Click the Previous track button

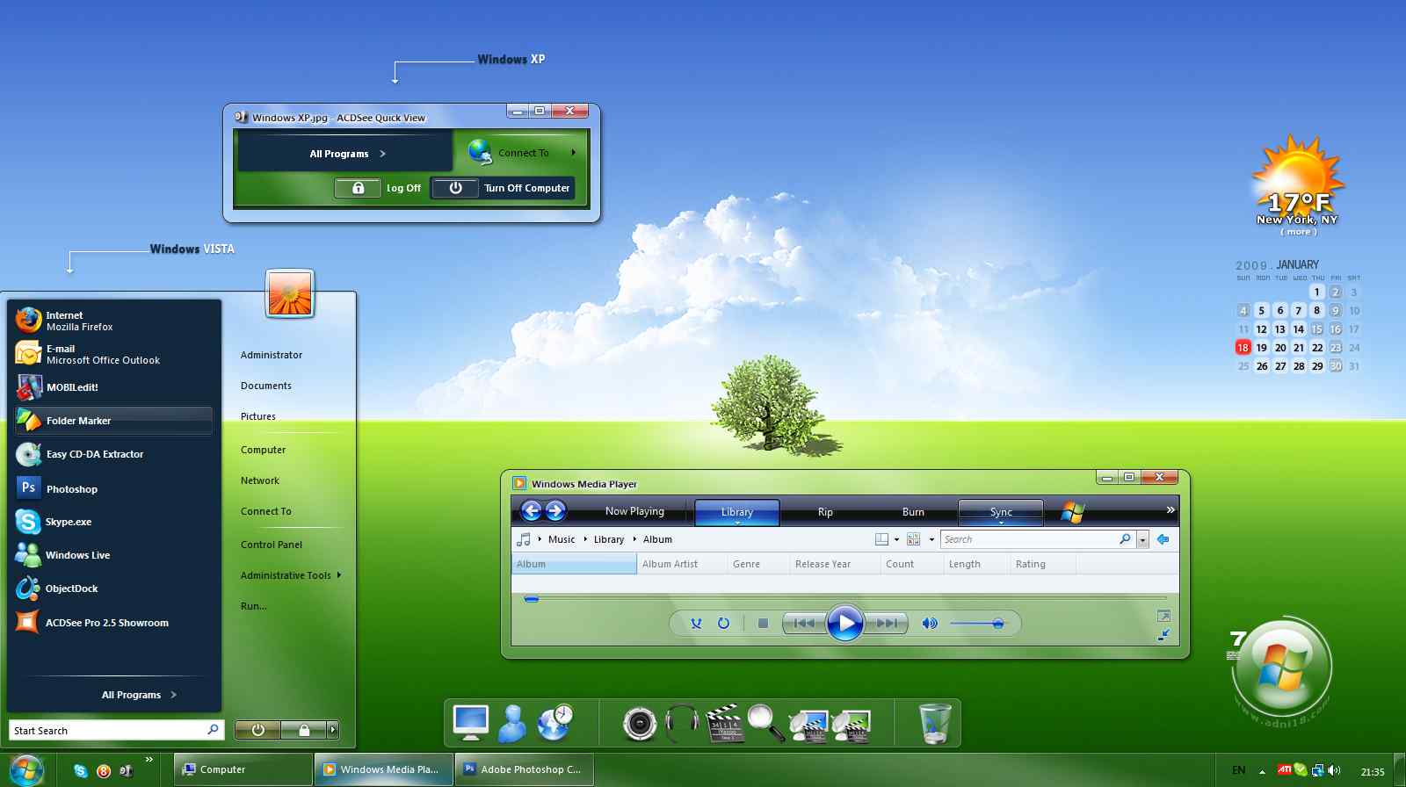(804, 623)
